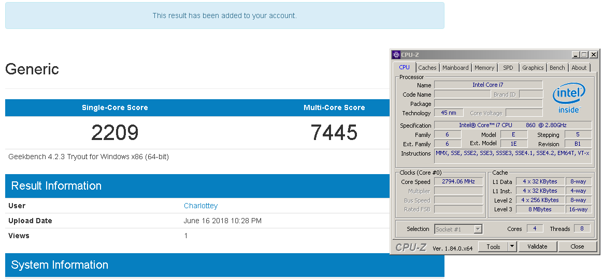Open the Socket #1 selection dropdown
Image resolution: width=603 pixels, height=279 pixels.
(x=458, y=229)
